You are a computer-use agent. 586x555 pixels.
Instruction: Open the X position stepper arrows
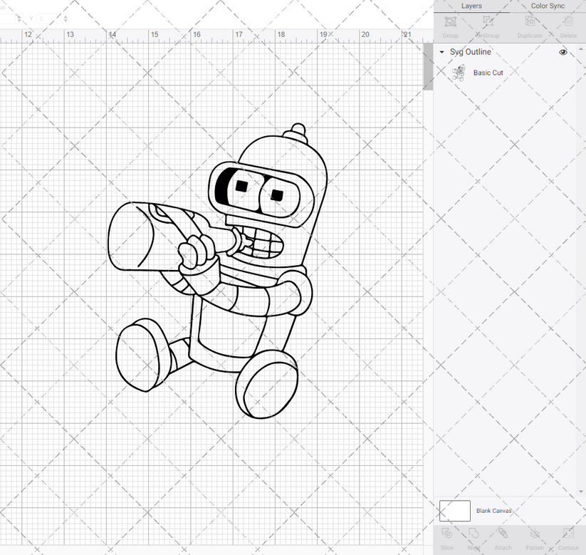[x=19, y=18]
